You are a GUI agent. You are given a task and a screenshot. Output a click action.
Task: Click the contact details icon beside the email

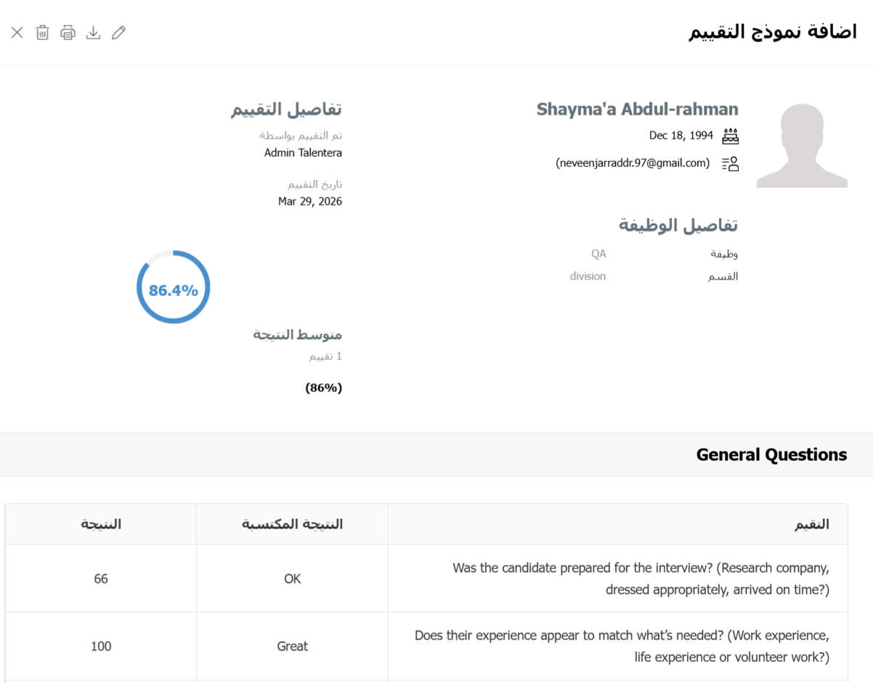[x=730, y=163]
